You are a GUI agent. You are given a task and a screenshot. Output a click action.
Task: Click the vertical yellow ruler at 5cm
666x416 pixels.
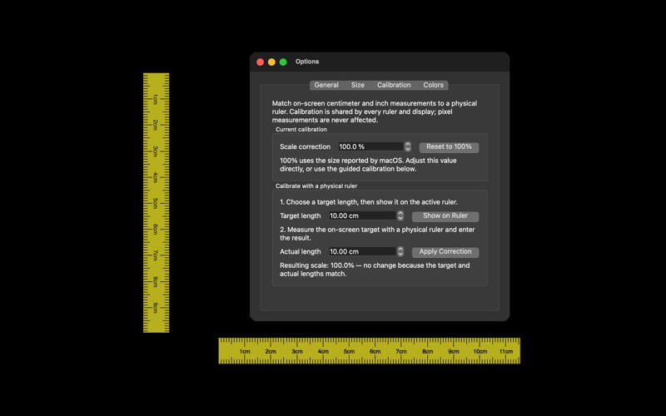[x=156, y=203]
